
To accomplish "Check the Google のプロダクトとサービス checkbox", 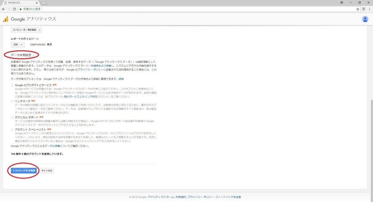I will 12,85.
